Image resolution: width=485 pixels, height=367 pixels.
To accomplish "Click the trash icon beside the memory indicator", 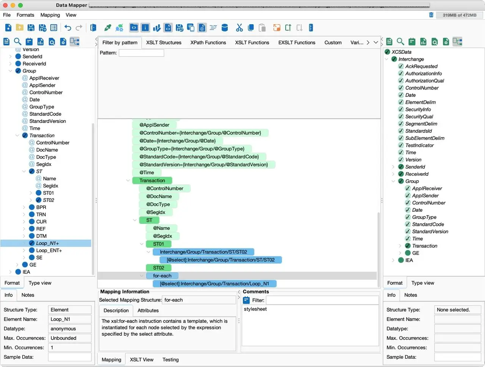I will click(x=431, y=15).
